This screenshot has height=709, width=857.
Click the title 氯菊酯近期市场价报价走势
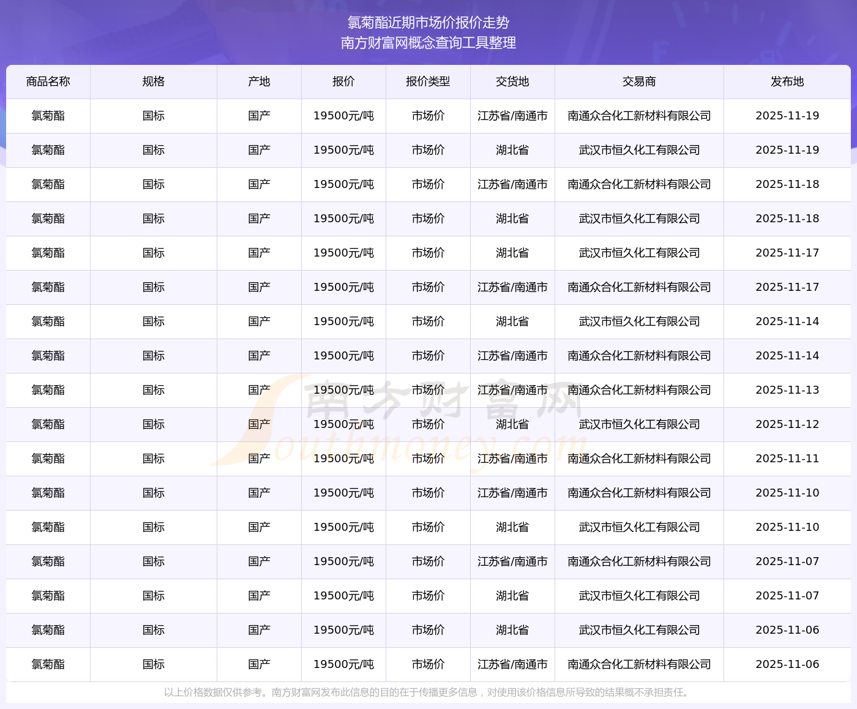(x=428, y=23)
